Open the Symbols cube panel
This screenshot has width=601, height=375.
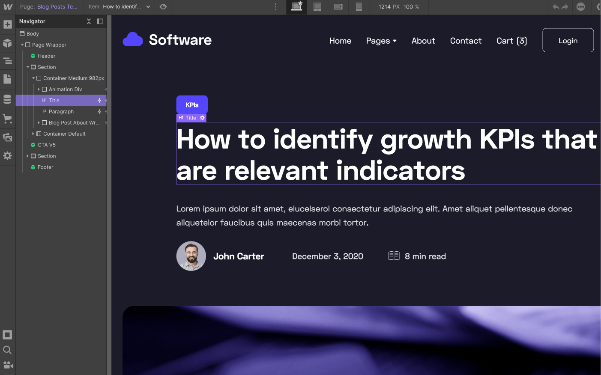coord(7,43)
